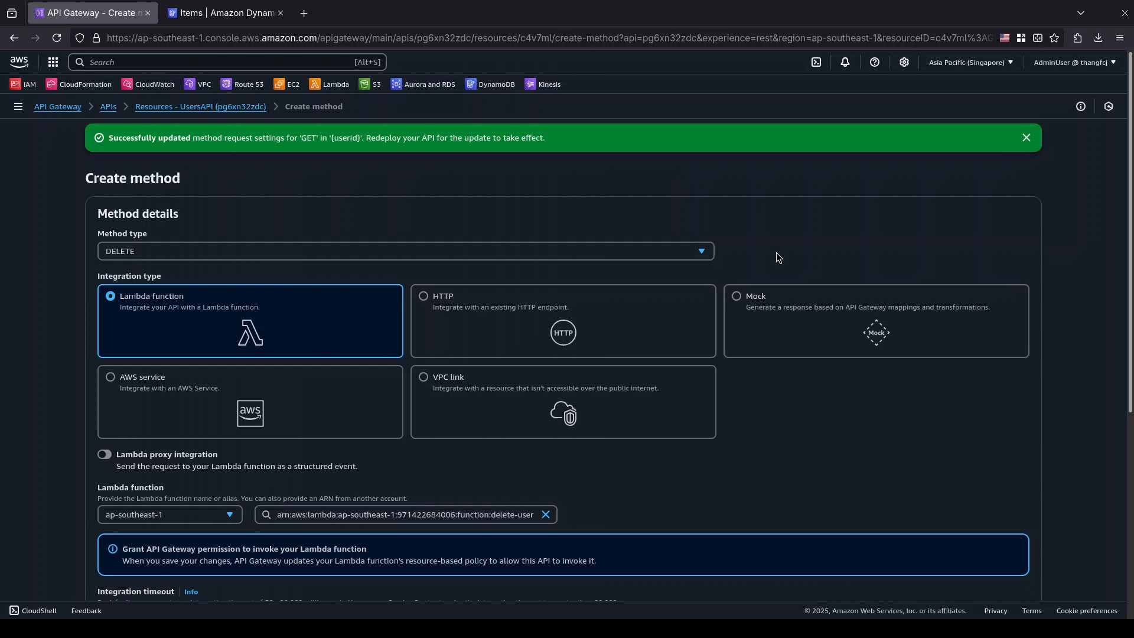
Task: Open the info panel icon
Action: (1081, 106)
